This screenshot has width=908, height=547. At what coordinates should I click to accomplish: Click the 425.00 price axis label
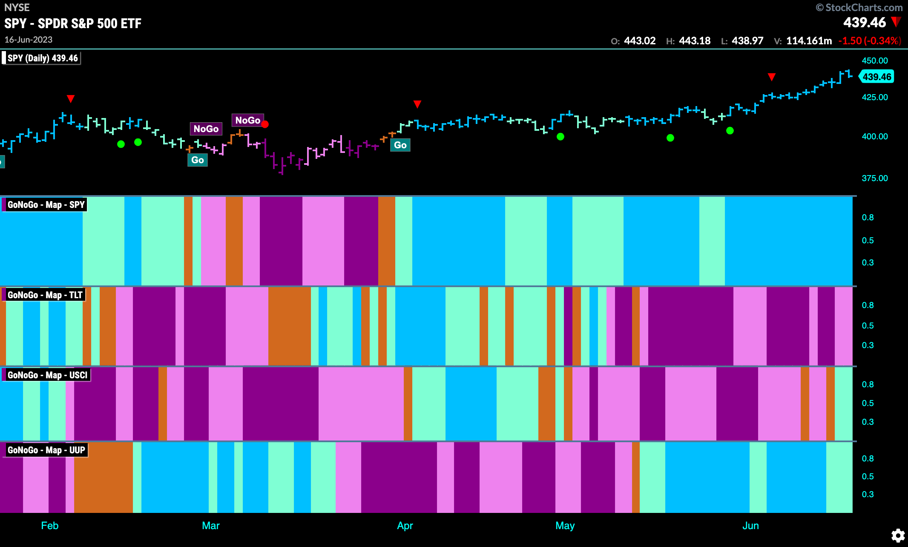[875, 97]
